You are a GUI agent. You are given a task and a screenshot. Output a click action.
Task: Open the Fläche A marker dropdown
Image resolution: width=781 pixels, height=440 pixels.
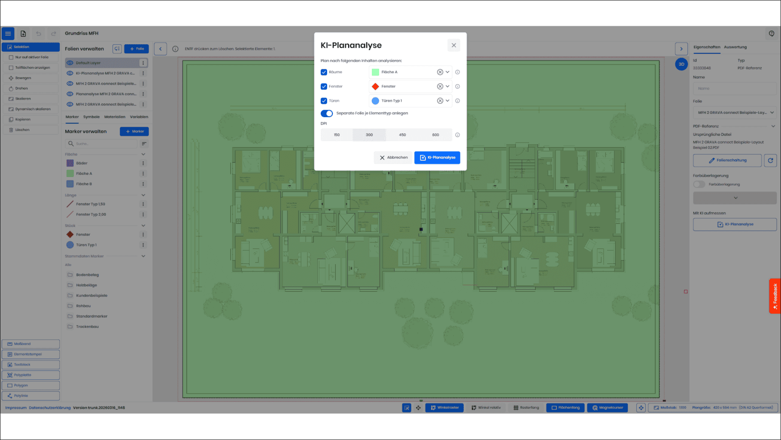(447, 72)
